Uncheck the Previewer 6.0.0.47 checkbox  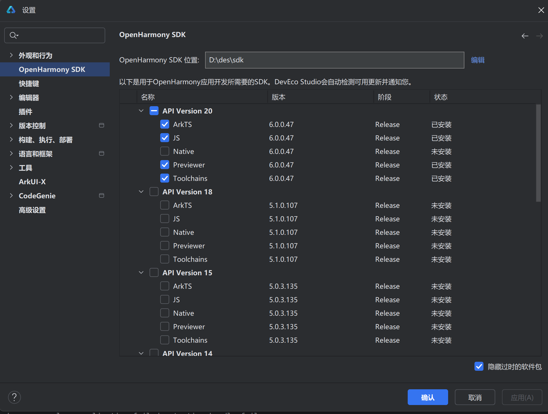[x=165, y=165]
